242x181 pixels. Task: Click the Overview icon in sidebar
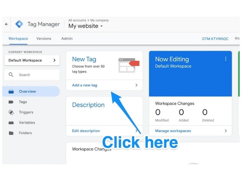pos(11,92)
